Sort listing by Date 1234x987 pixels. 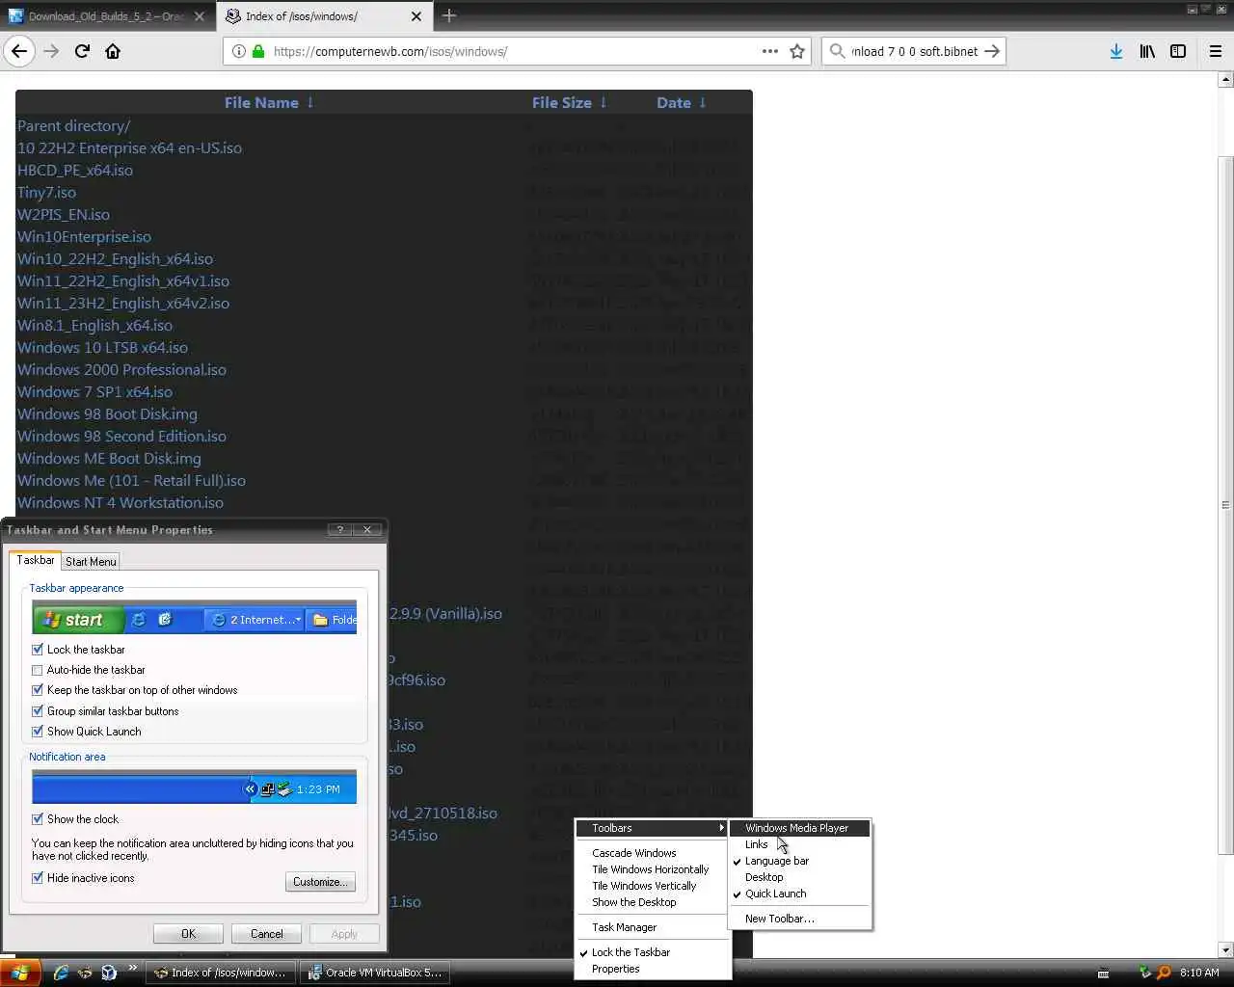[x=682, y=102]
